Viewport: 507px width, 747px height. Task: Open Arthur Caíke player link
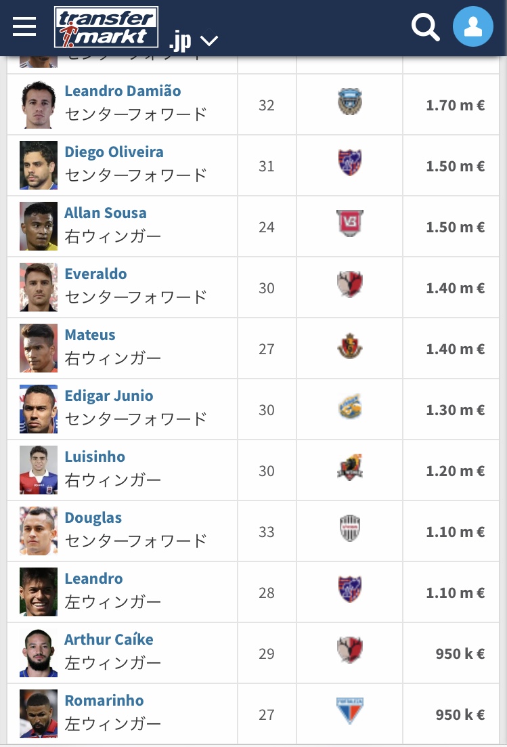(109, 639)
